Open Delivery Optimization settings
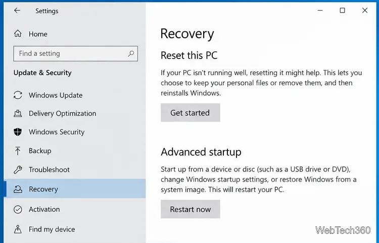The width and height of the screenshot is (379, 243). (x=62, y=113)
